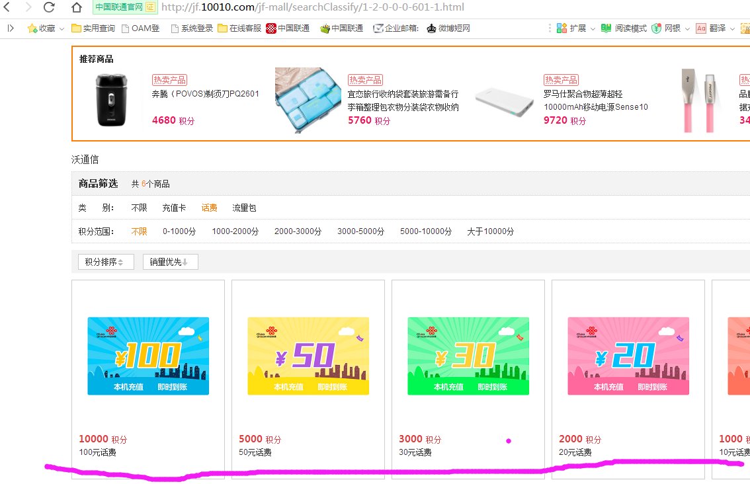The width and height of the screenshot is (750, 484).
Task: Select the 充值卡 category filter
Action: tap(173, 207)
